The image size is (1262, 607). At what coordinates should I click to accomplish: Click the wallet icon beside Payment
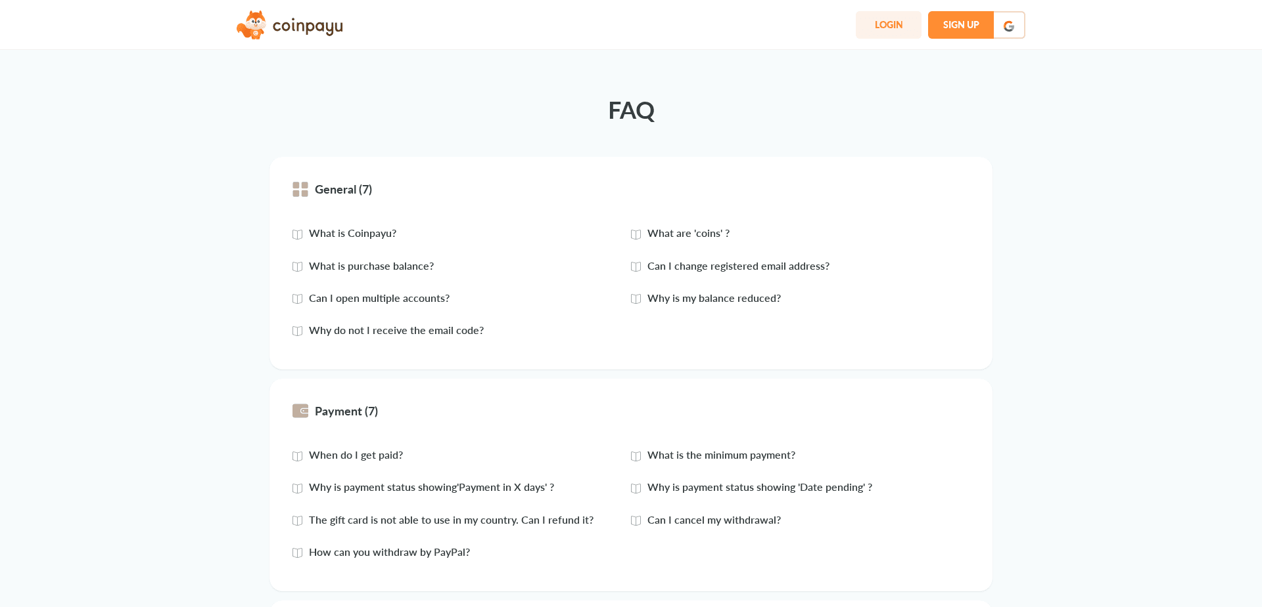click(300, 410)
